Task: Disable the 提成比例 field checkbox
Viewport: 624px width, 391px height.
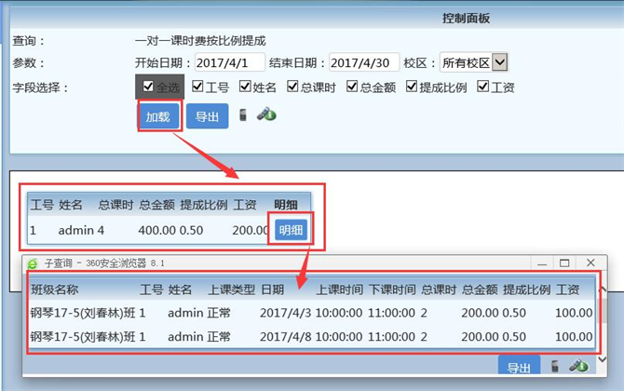Action: pyautogui.click(x=412, y=86)
